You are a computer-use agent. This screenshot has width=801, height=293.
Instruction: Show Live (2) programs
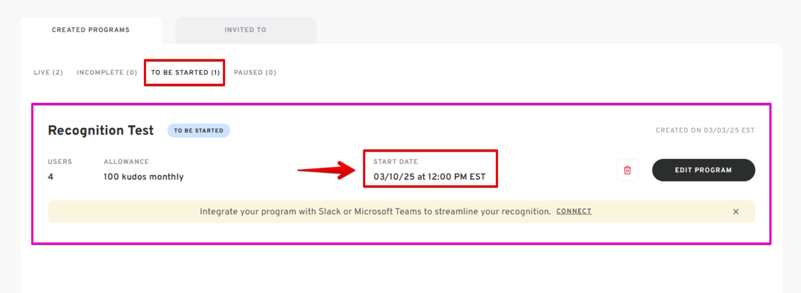[x=48, y=72]
